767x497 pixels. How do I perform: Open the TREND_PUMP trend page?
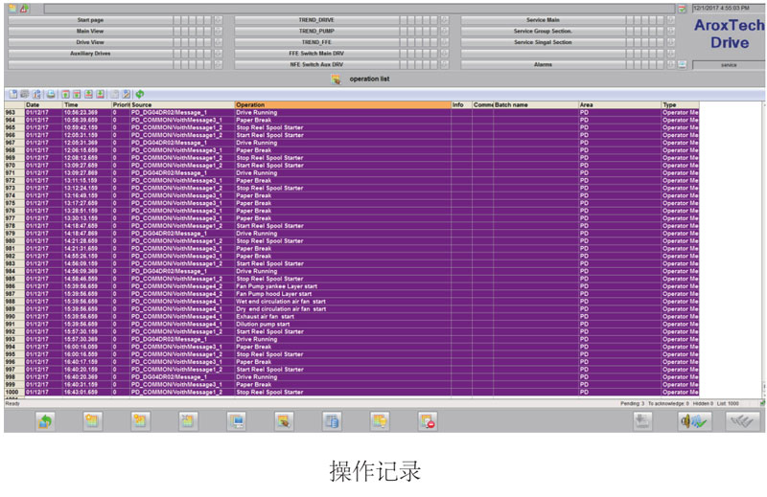tap(315, 31)
